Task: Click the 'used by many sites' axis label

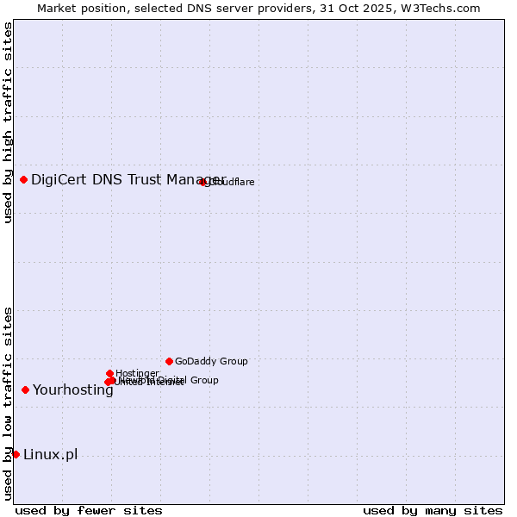Action: pos(432,510)
